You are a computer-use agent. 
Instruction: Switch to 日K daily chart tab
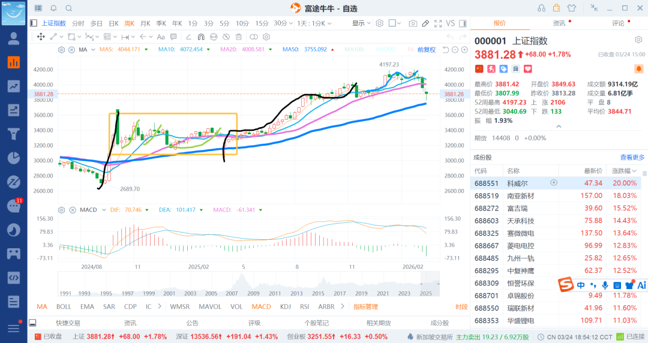pyautogui.click(x=113, y=23)
